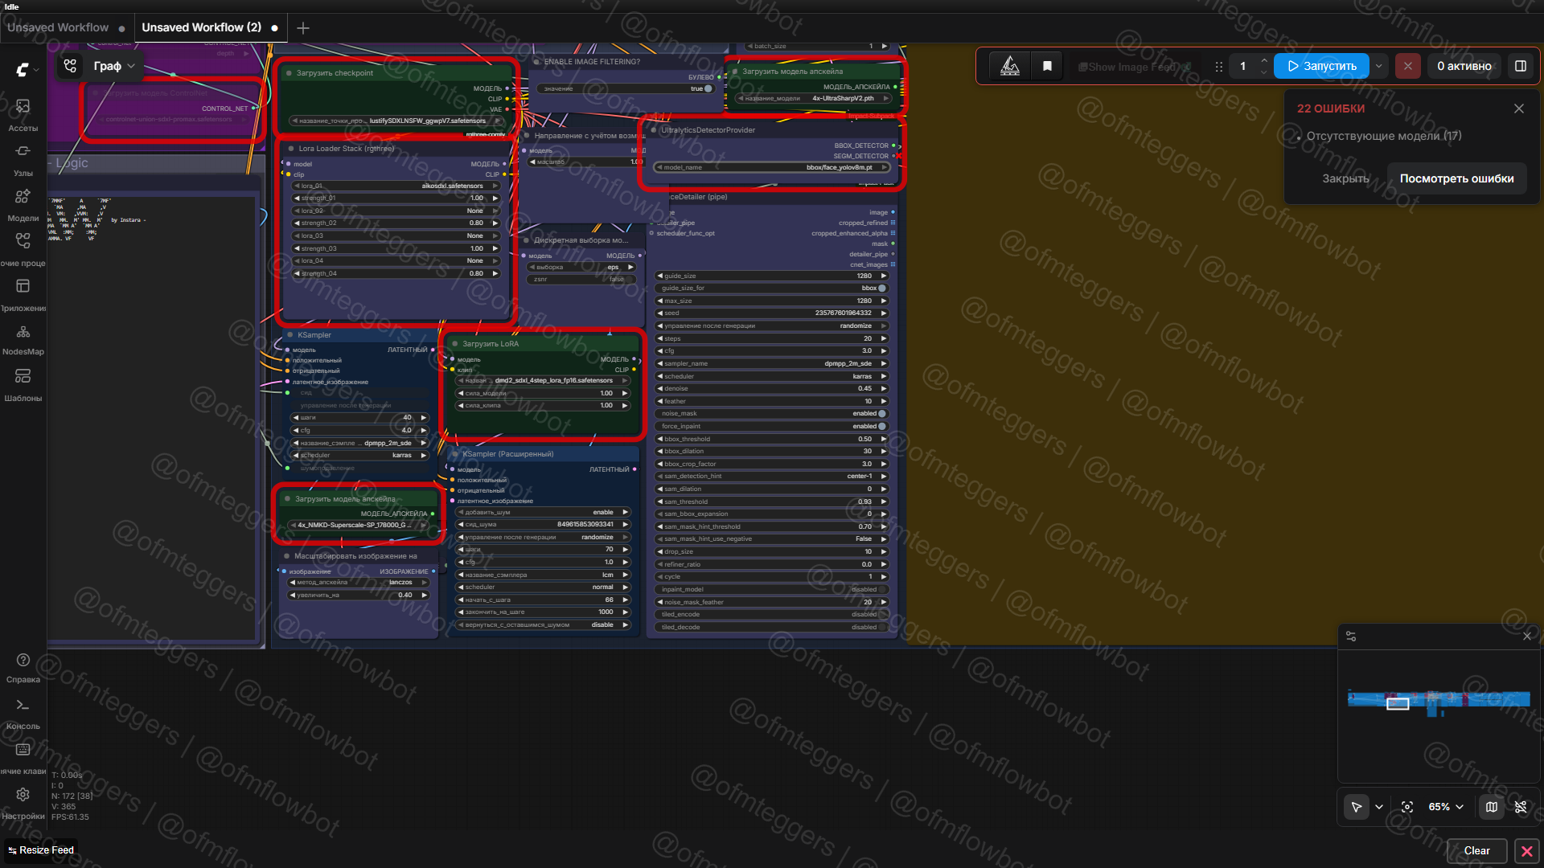
Task: Click the minimap thumbnail of the graph
Action: pyautogui.click(x=1438, y=700)
